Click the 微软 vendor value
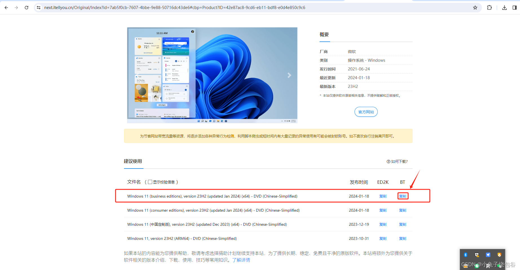The image size is (520, 270). [x=352, y=52]
